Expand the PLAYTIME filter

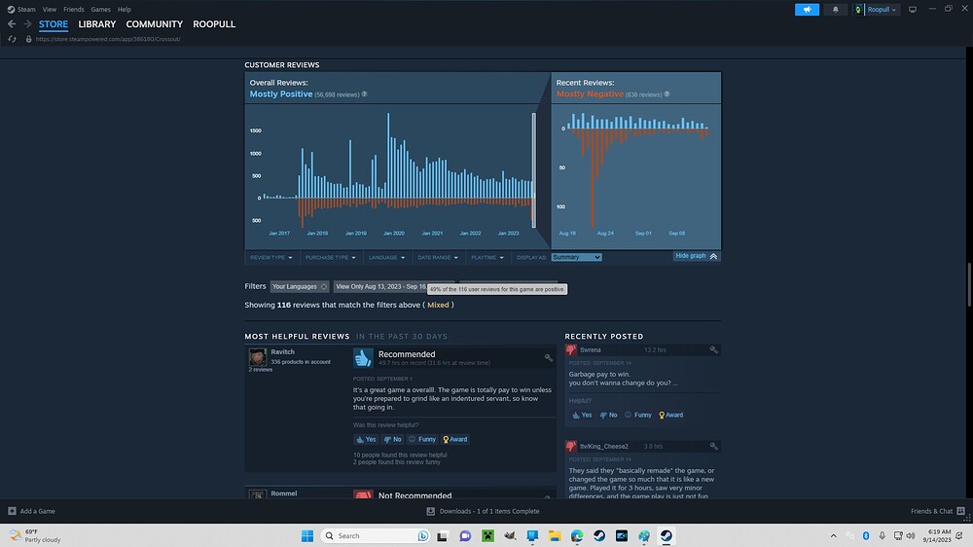pyautogui.click(x=487, y=257)
